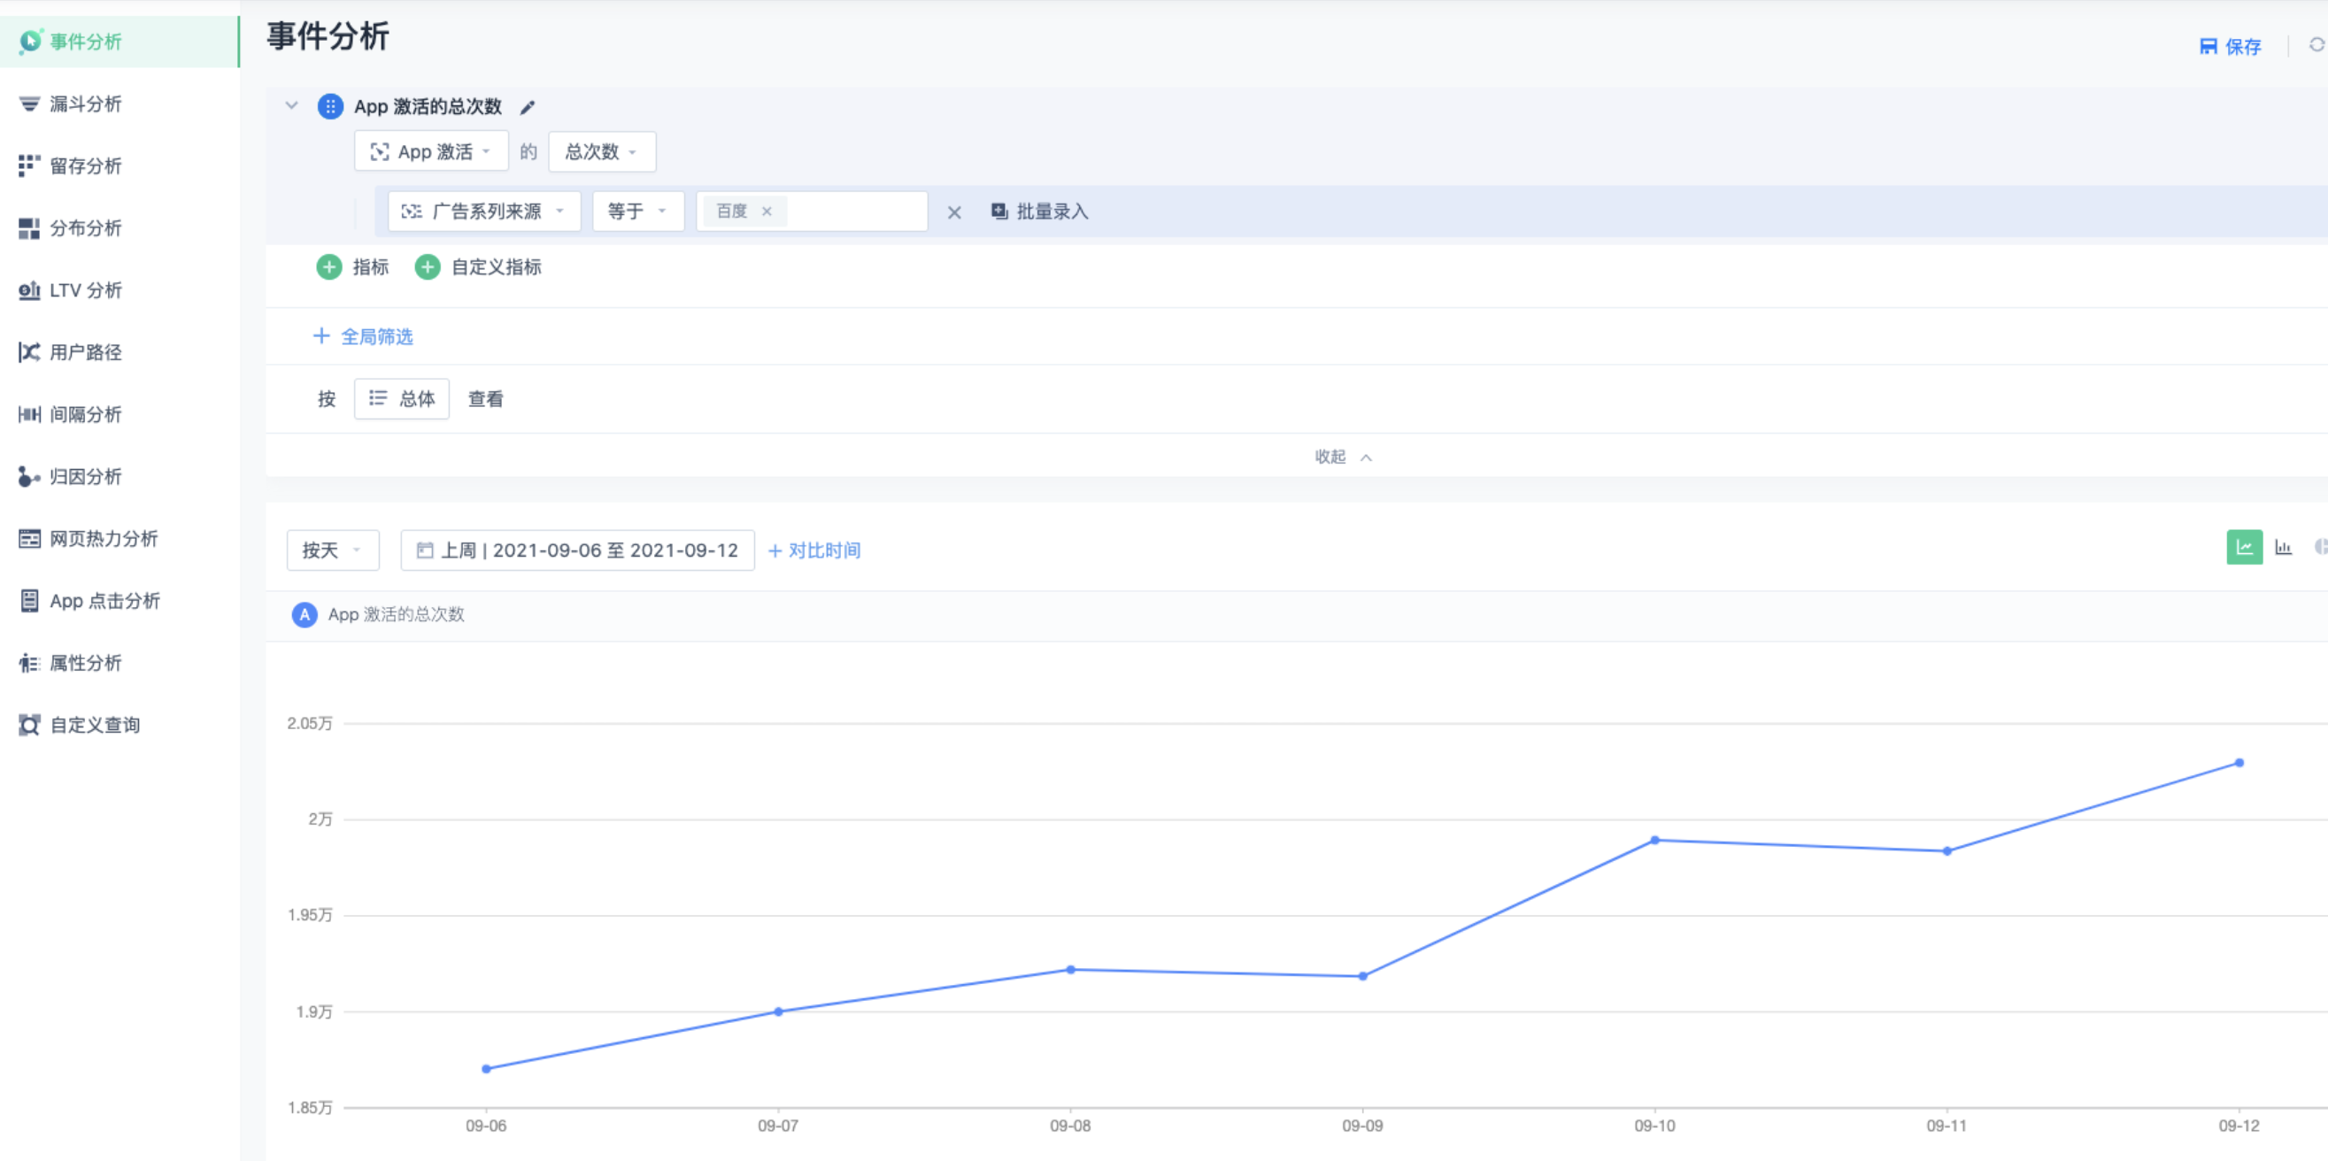
Task: Open the 等于 operator dropdown
Action: point(638,211)
